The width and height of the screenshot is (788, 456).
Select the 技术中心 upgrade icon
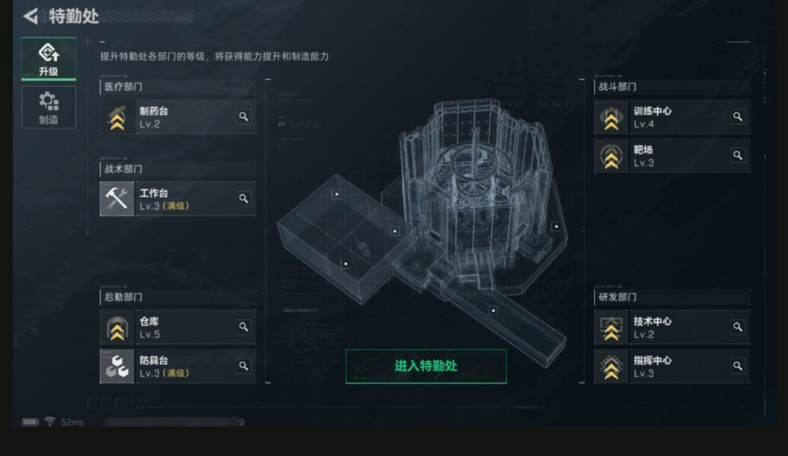pyautogui.click(x=611, y=328)
